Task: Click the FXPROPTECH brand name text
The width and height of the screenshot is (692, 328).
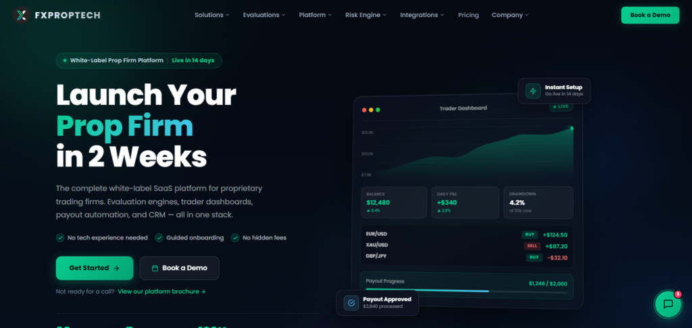Action: [68, 16]
